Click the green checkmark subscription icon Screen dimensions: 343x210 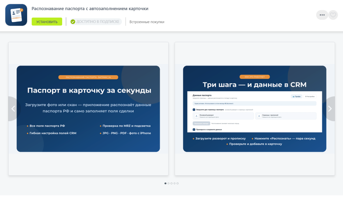click(x=73, y=22)
